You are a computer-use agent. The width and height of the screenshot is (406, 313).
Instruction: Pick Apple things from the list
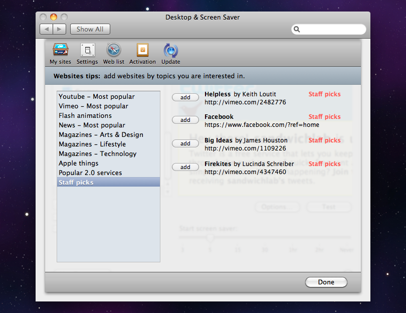pos(79,164)
